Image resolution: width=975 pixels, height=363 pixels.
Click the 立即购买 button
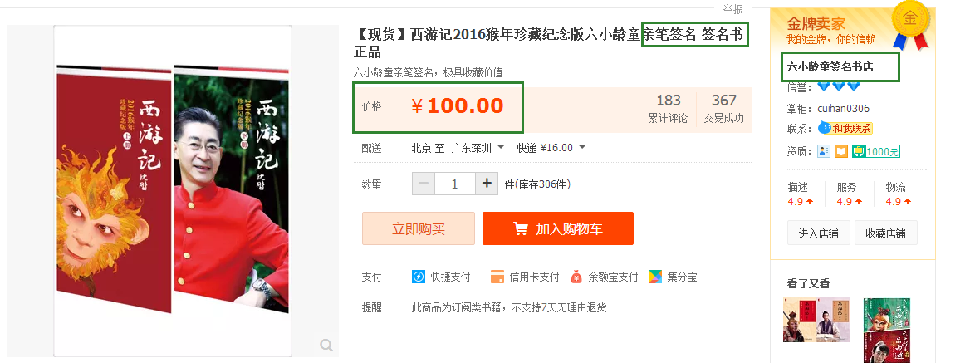pos(419,228)
